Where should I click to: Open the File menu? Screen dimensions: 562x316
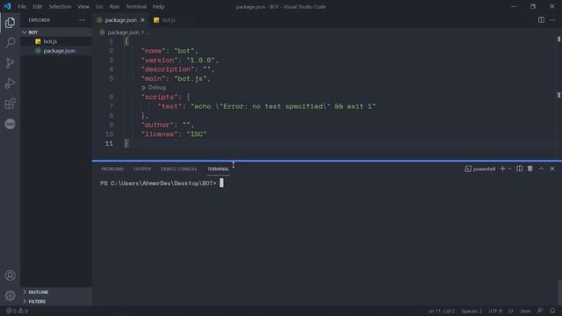point(22,6)
